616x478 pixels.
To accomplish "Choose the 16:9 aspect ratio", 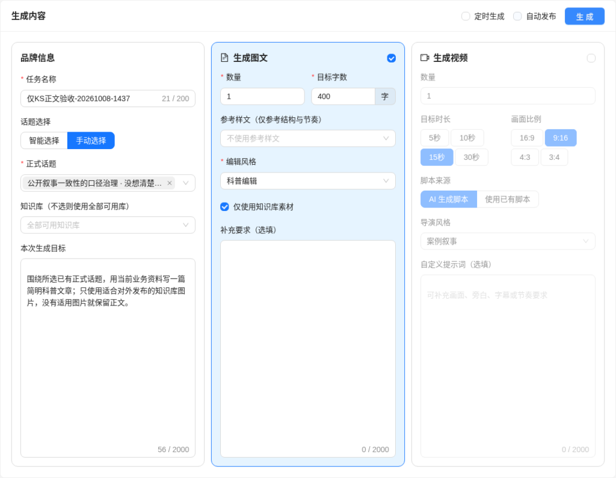I will pyautogui.click(x=527, y=138).
